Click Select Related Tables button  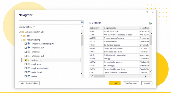pyautogui.click(x=29, y=83)
